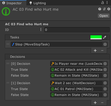Open object picker for AC 02 Attack and Kill
The image size is (111, 106).
105,70
